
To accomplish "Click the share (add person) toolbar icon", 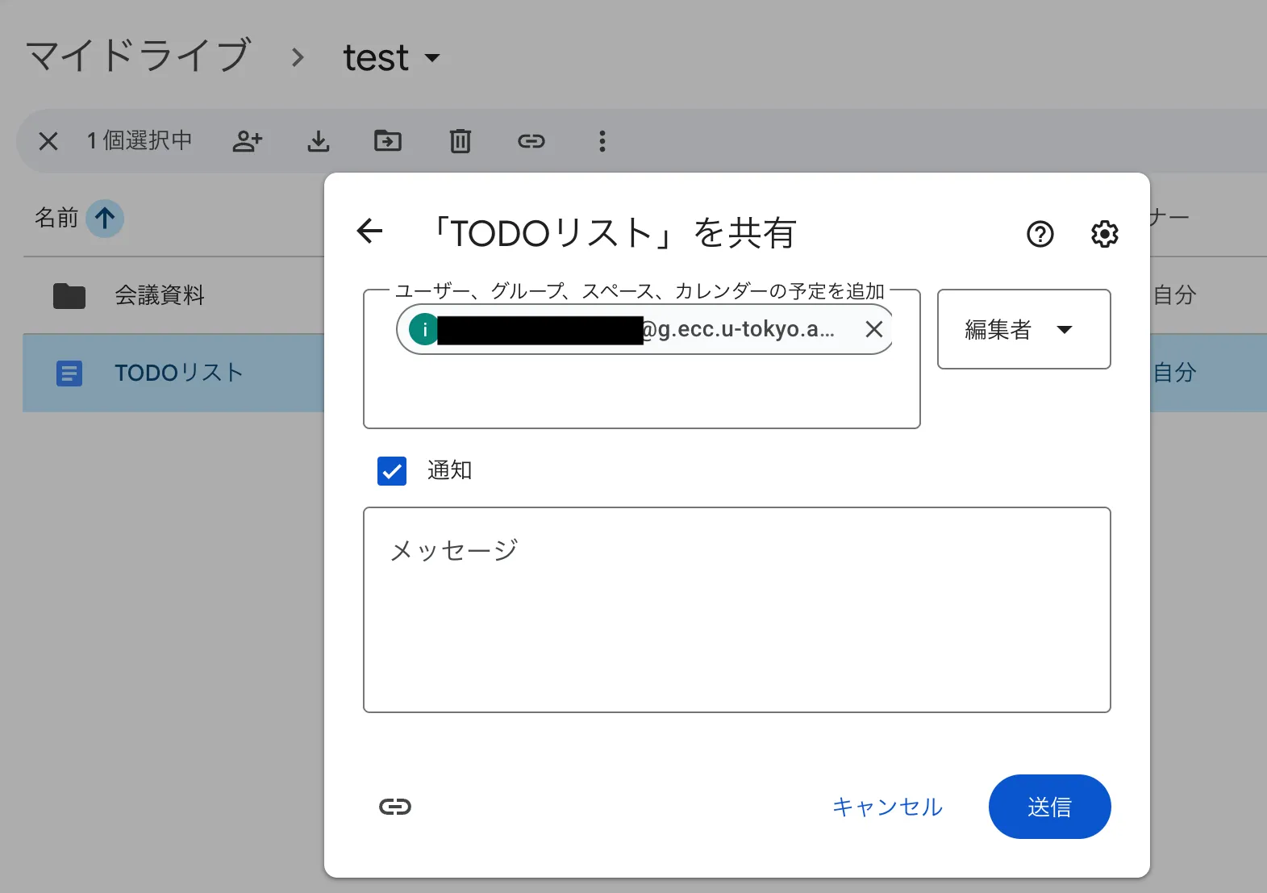I will coord(248,141).
